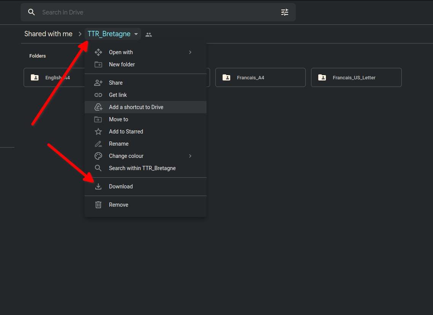This screenshot has height=315, width=433.
Task: Click into the Search in Drive field
Action: 152,12
